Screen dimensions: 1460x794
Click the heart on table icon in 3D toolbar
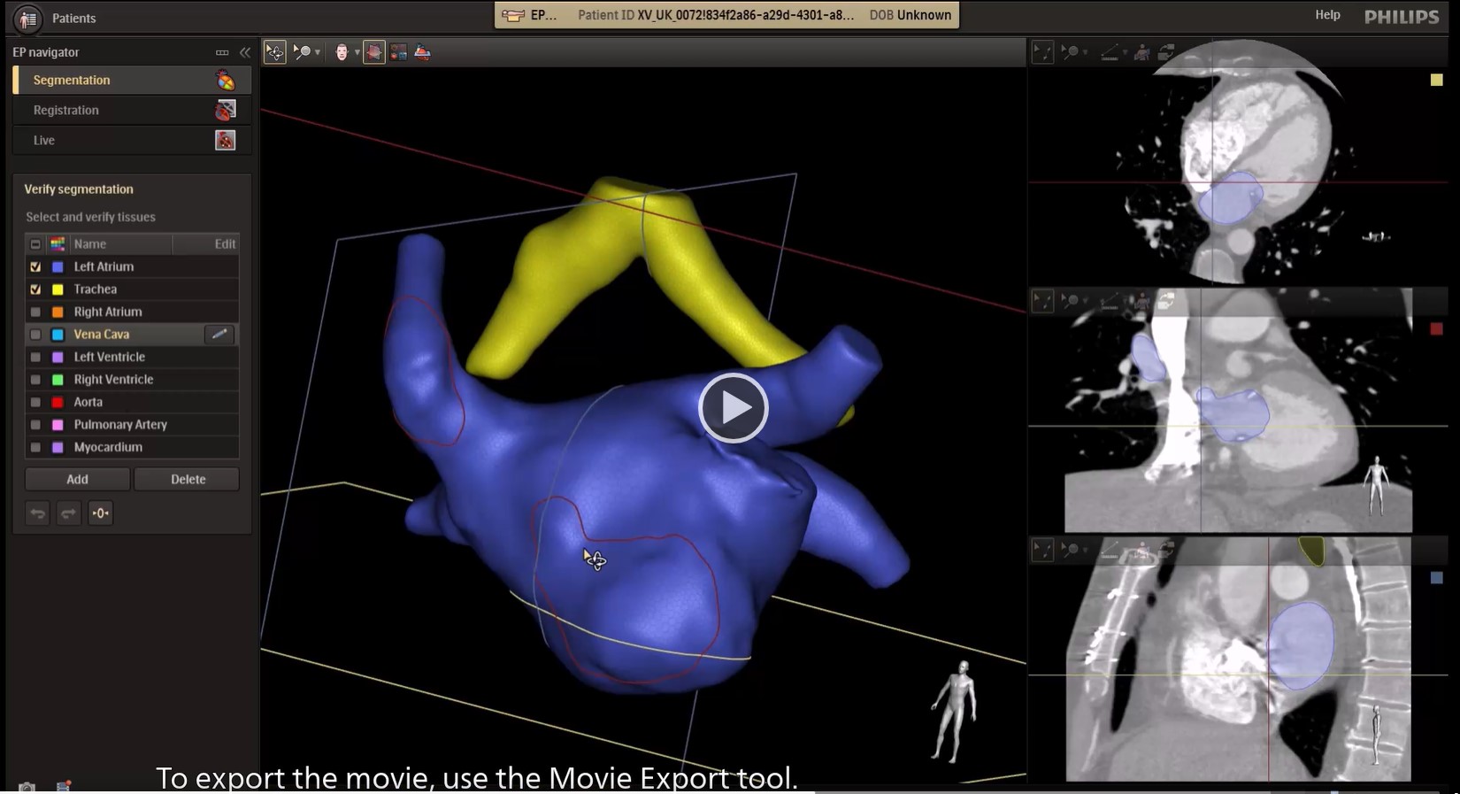[x=423, y=53]
